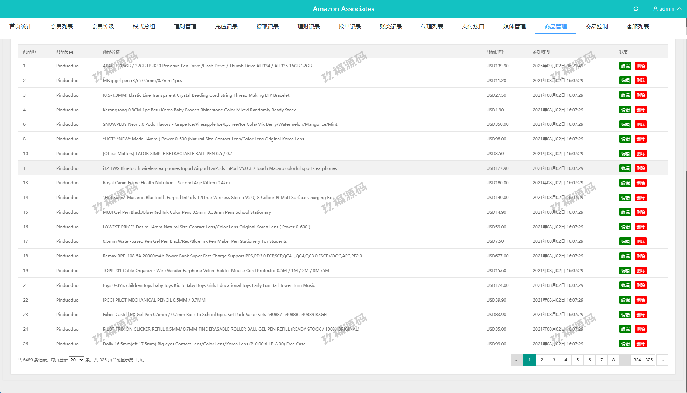
Task: Go to the next page using the » arrow
Action: point(662,360)
